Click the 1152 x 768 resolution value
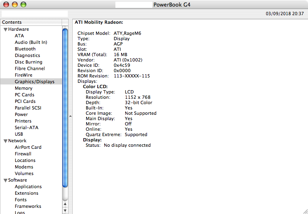This screenshot has height=214, width=308. [x=138, y=97]
